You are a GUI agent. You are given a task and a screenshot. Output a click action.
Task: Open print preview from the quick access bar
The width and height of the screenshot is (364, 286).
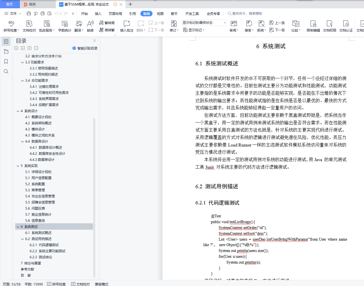click(x=50, y=14)
